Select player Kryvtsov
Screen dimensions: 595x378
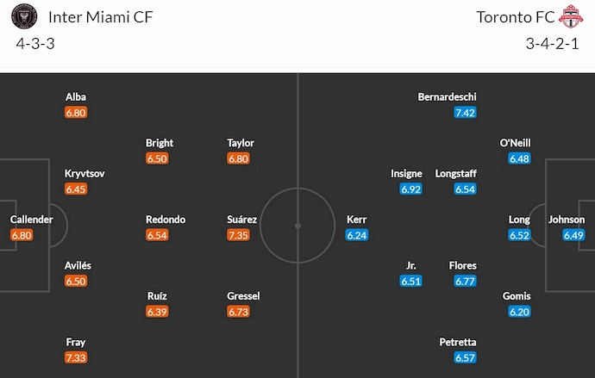pos(85,173)
